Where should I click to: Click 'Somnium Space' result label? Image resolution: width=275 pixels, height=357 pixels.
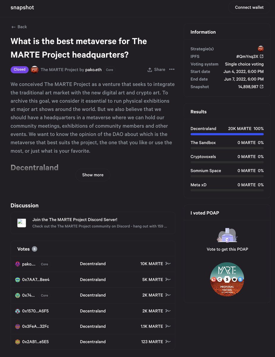click(206, 171)
